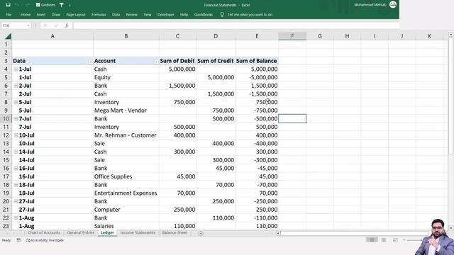Click the horizontal scrollbar left arrow
This screenshot has width=454, height=255.
click(x=278, y=233)
